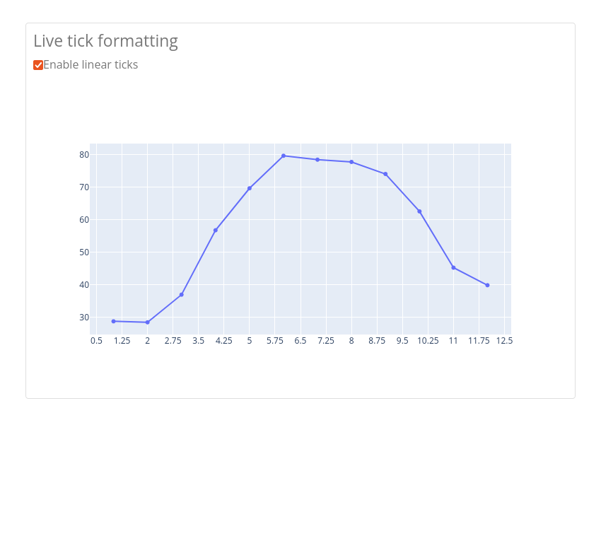Select the lowest data point at x equals 2
This screenshot has height=541, width=601.
[x=148, y=322]
